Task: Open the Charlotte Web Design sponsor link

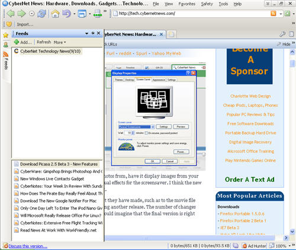Action: tap(250, 96)
